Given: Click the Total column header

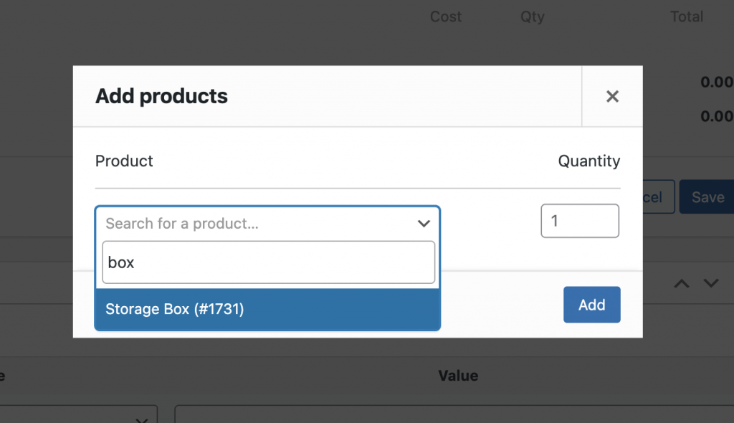Looking at the screenshot, I should coord(686,16).
